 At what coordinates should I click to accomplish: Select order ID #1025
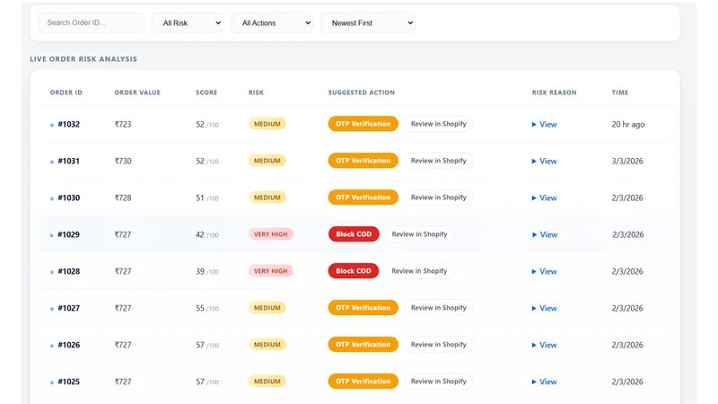click(x=69, y=382)
